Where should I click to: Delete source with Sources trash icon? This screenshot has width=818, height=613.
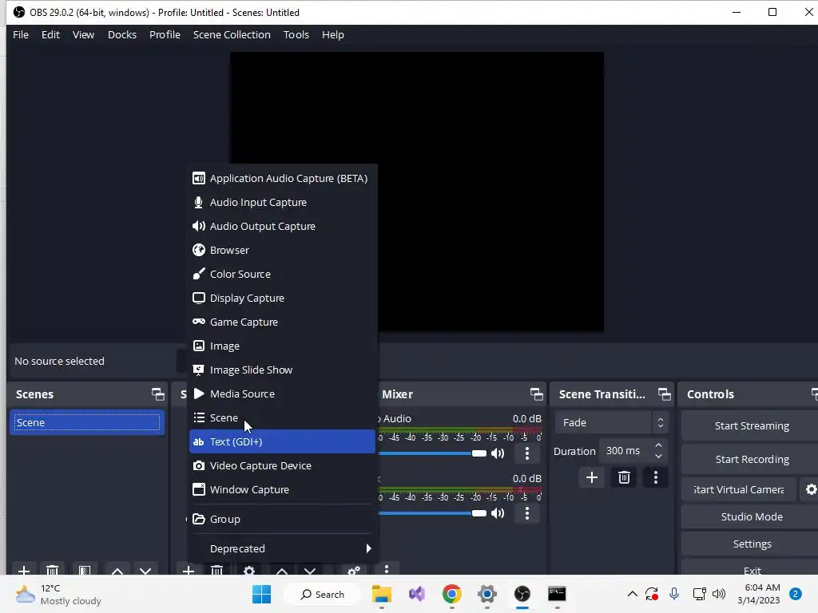point(217,570)
